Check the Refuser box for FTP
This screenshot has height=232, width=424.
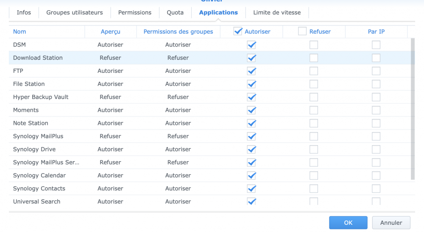pyautogui.click(x=314, y=71)
